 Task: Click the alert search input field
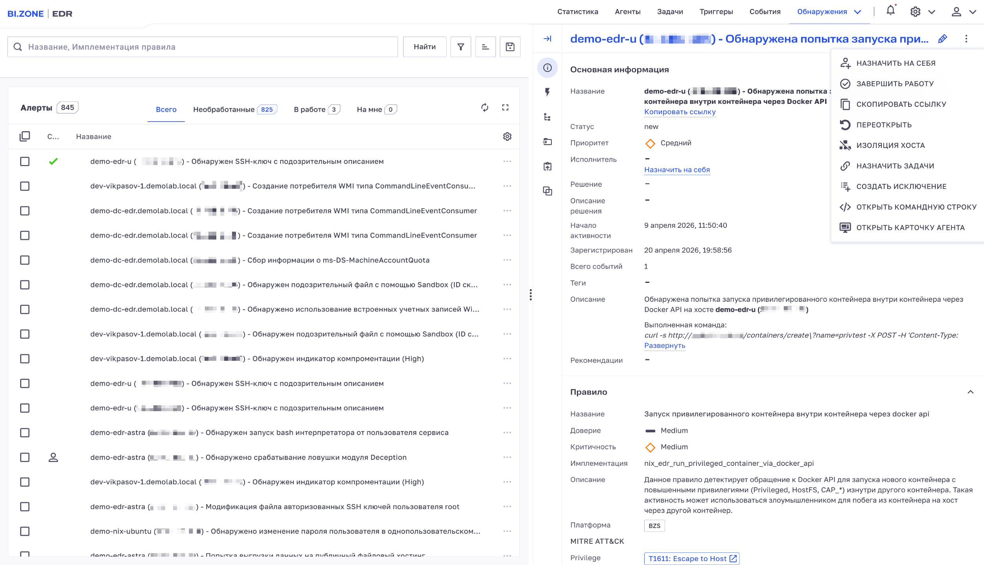[x=203, y=47]
